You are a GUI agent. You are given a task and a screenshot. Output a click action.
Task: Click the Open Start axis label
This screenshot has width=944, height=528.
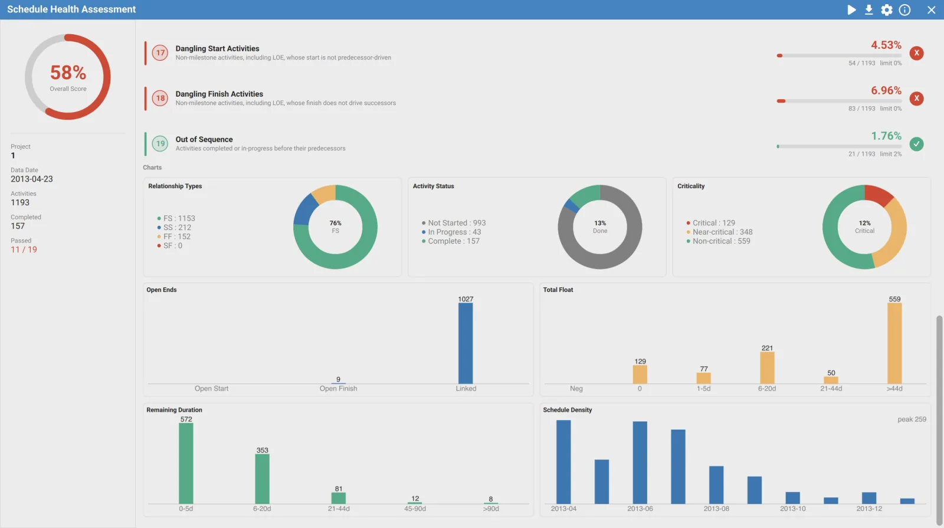pos(211,389)
